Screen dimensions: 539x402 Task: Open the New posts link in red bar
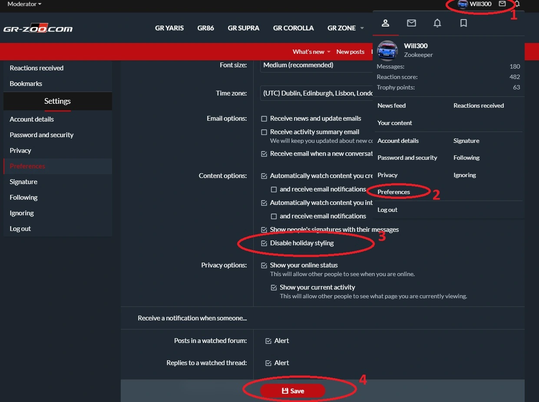click(351, 52)
